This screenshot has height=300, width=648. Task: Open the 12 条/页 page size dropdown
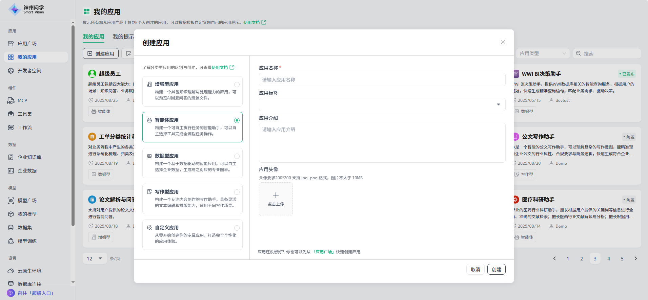pos(95,259)
